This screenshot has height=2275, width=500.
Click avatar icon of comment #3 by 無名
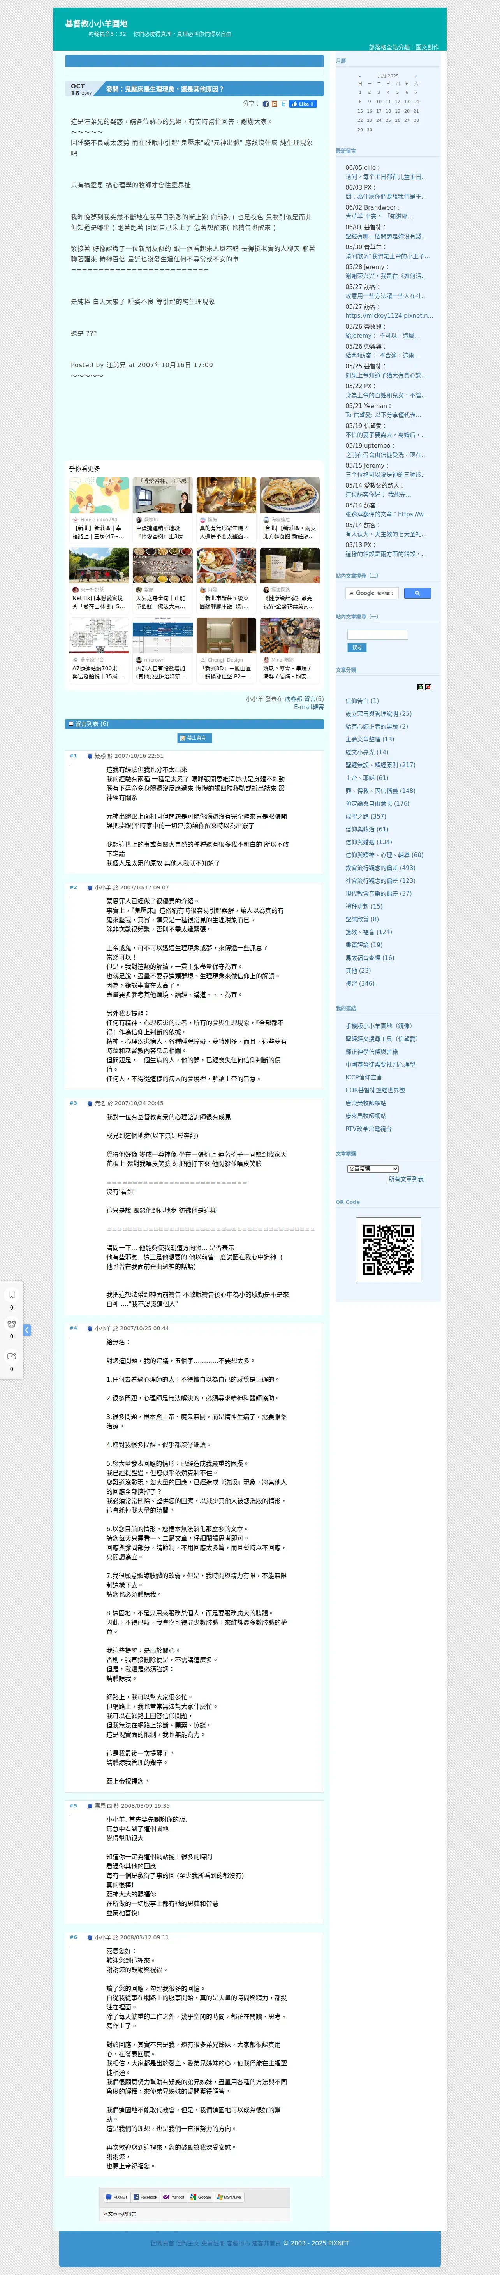90,1103
